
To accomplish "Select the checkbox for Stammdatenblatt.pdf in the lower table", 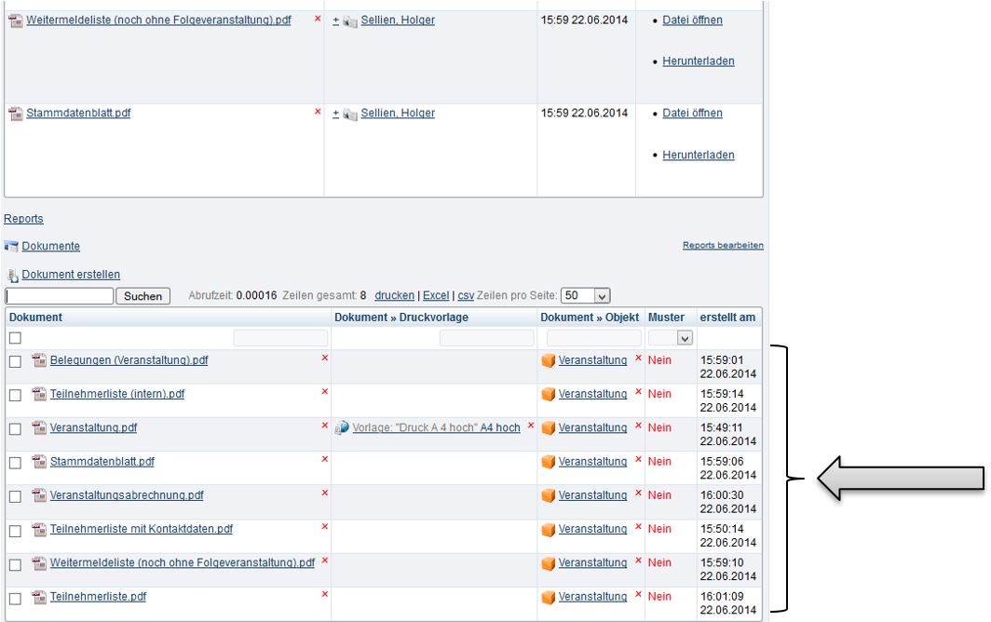I will [x=15, y=463].
